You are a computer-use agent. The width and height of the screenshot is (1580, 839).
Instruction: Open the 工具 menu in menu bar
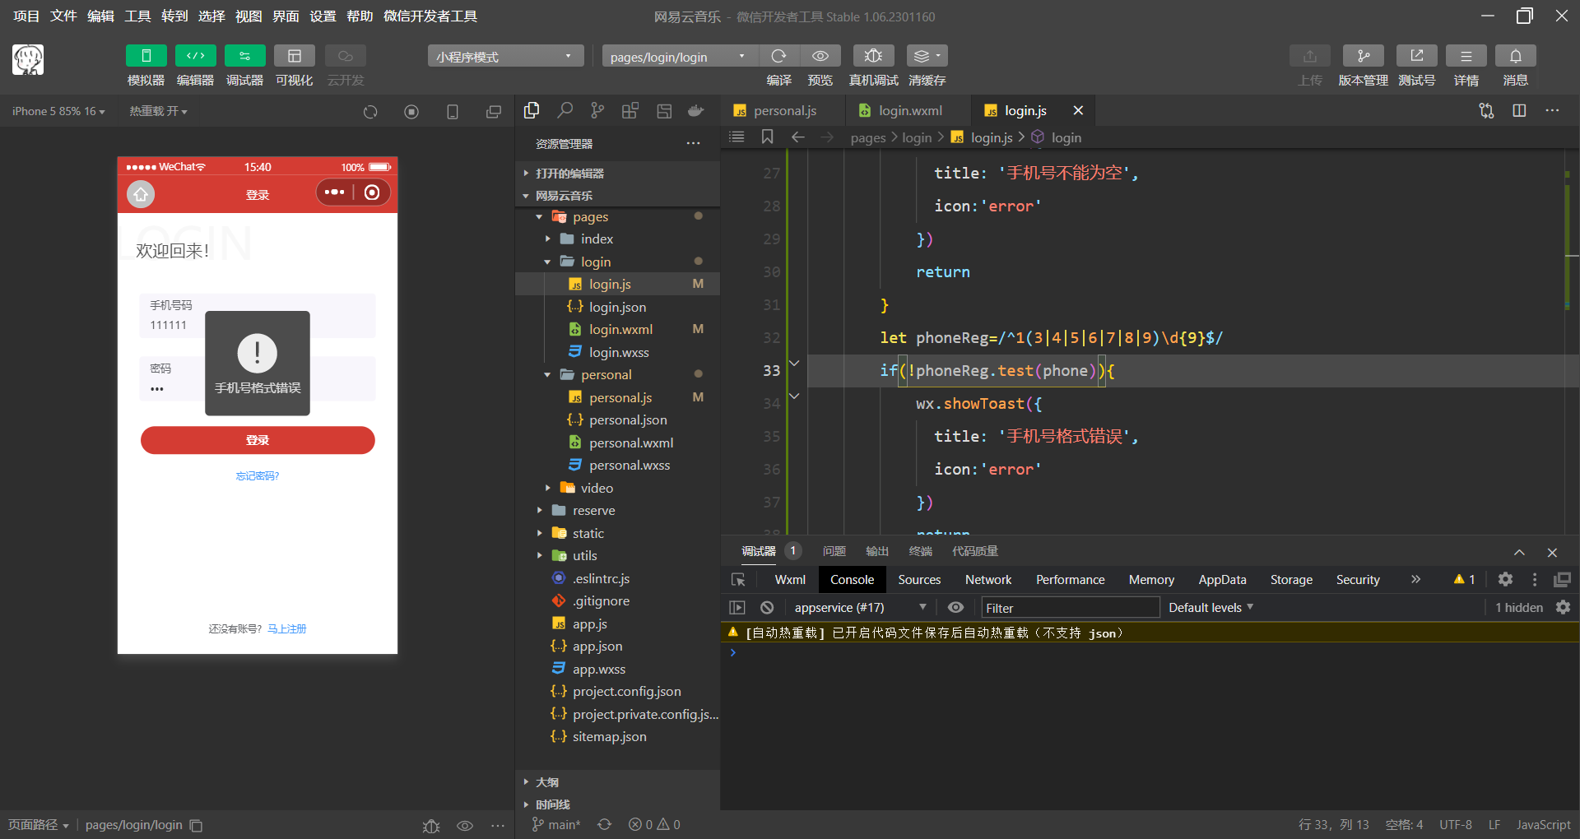point(137,16)
